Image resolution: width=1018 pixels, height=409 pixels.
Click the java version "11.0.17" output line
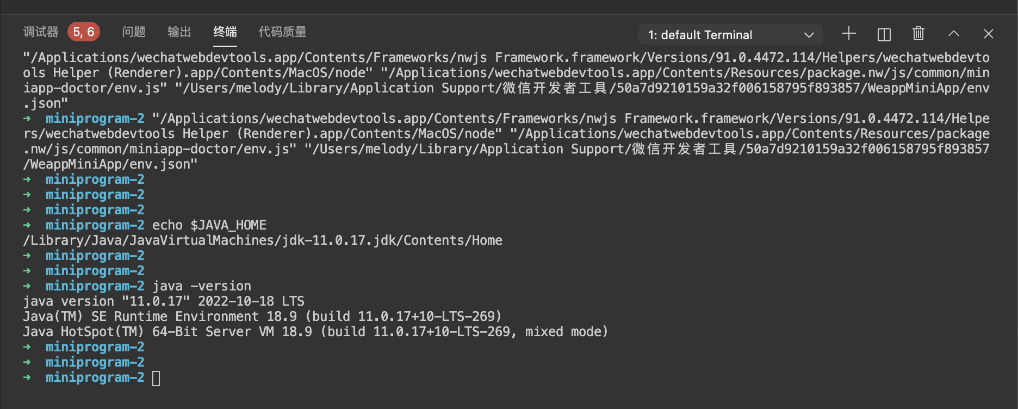[164, 301]
